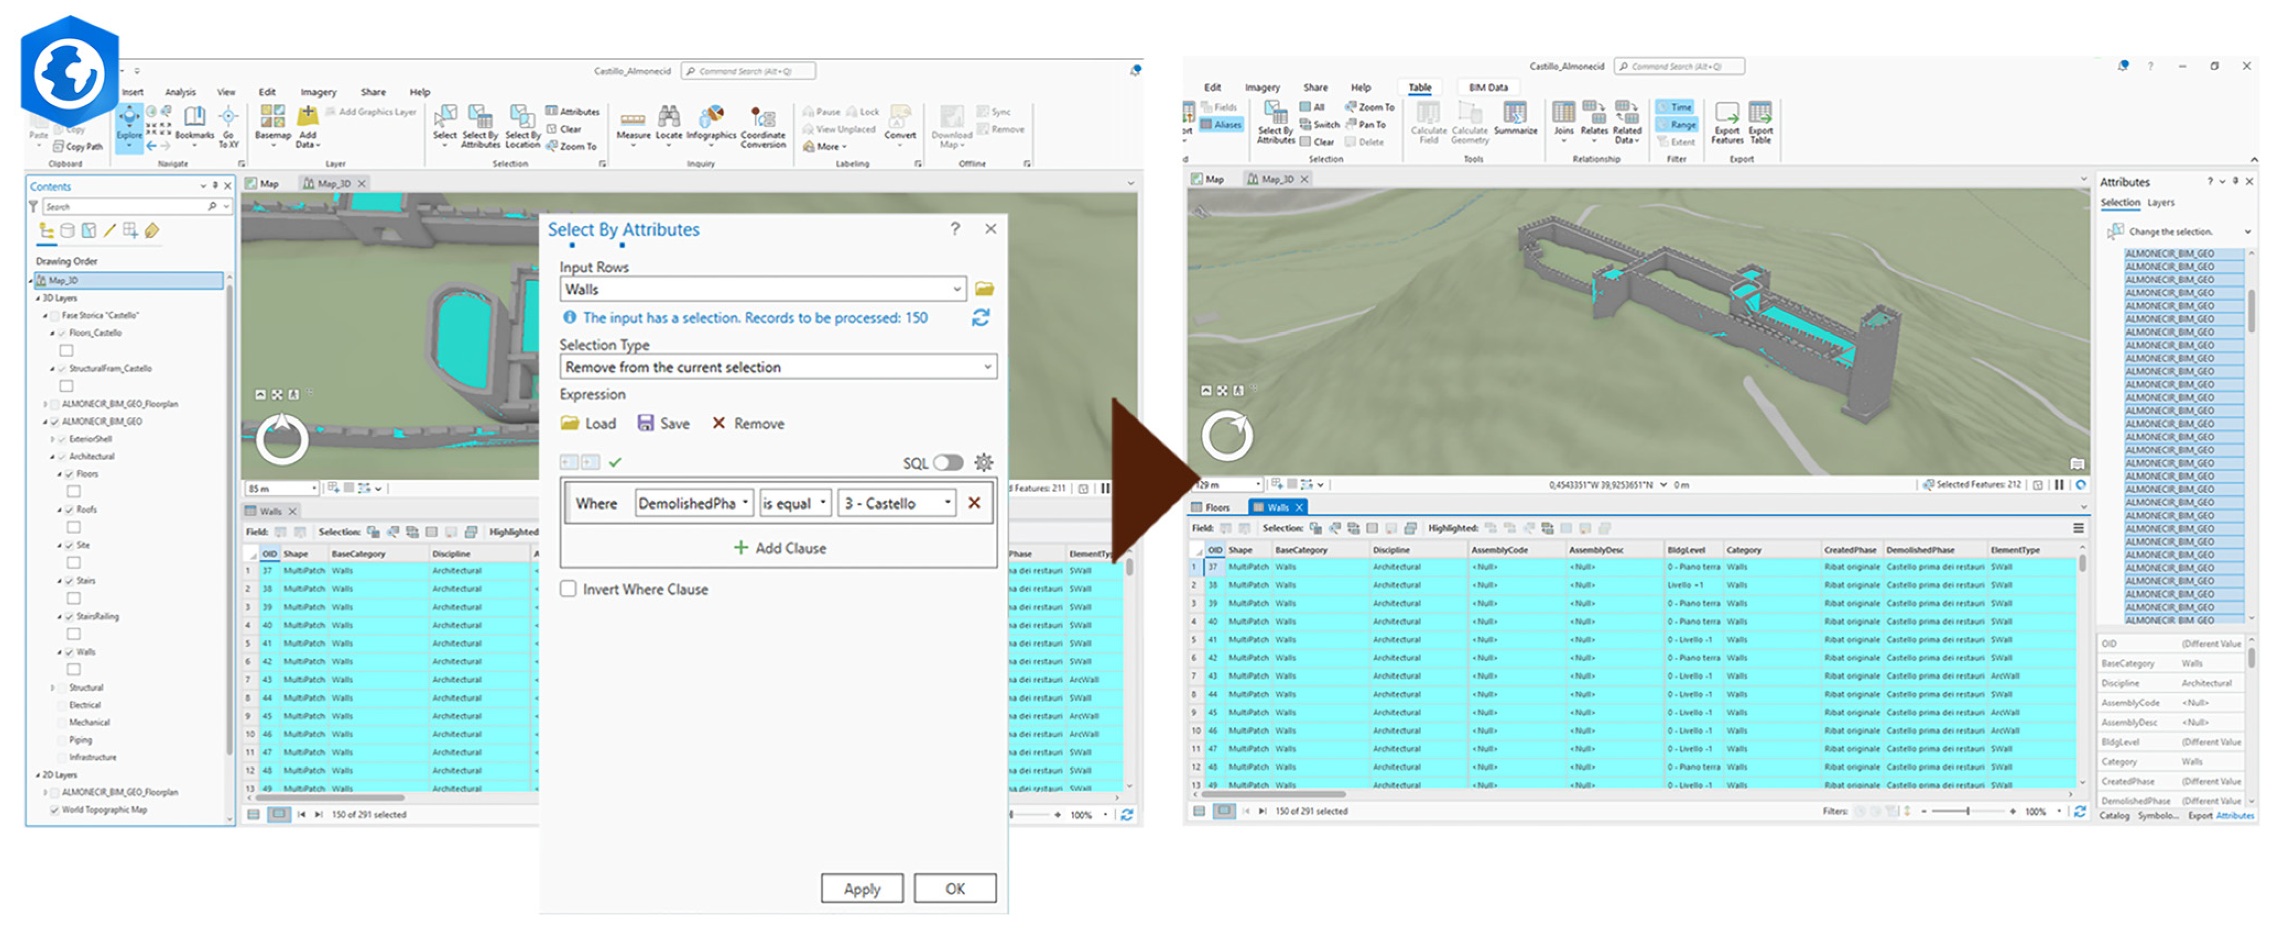Toggle World Topographic Map layer visibility
2280x936 pixels.
tap(55, 809)
